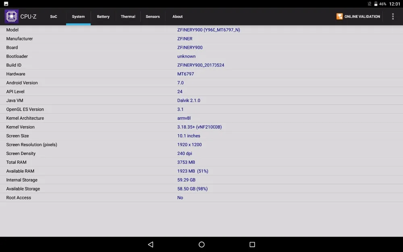This screenshot has height=252, width=403.
Task: Switch to the SoC tab
Action: click(x=54, y=17)
